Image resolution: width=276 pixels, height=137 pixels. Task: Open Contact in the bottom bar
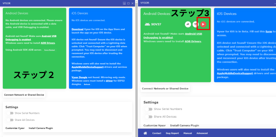[x=157, y=133]
